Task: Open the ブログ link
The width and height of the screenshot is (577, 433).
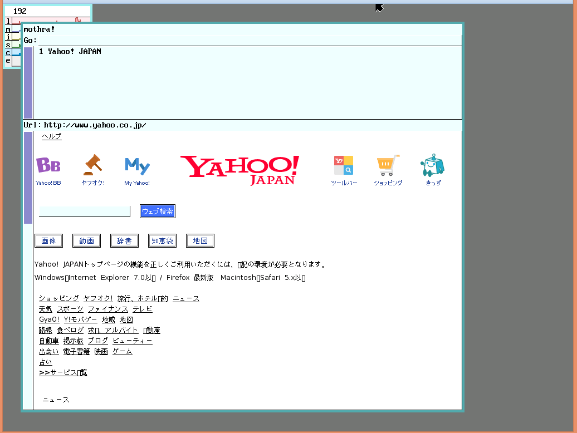Action: tap(98, 341)
